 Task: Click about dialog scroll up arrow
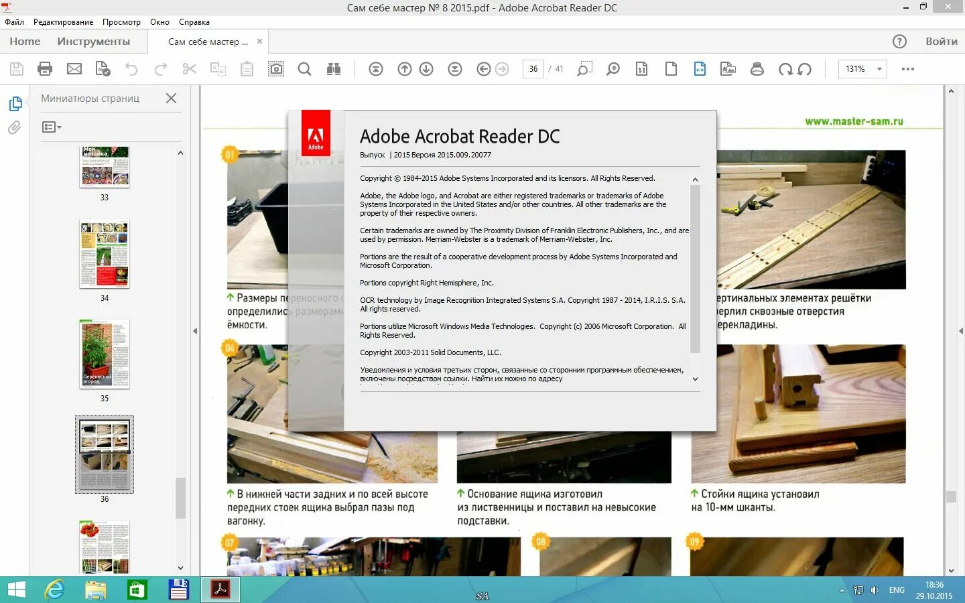point(695,180)
